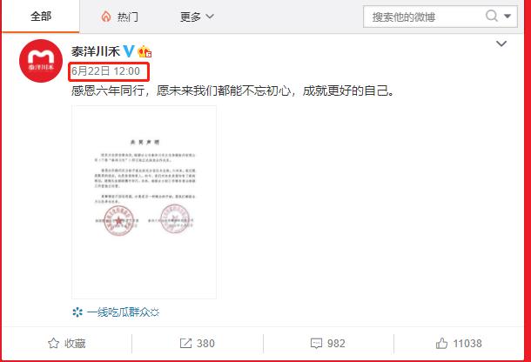The height and width of the screenshot is (362, 531).
Task: Expand the post options chevron
Action: (x=501, y=44)
